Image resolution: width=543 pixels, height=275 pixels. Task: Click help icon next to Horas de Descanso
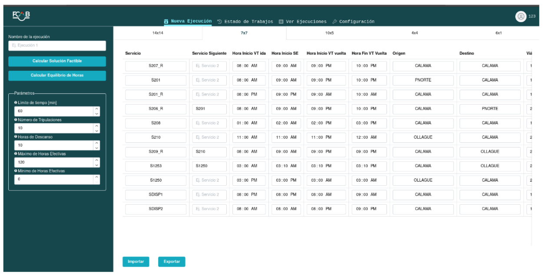pyautogui.click(x=16, y=137)
